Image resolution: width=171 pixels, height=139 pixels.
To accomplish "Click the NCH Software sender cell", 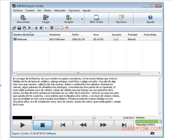I will [x=57, y=39].
